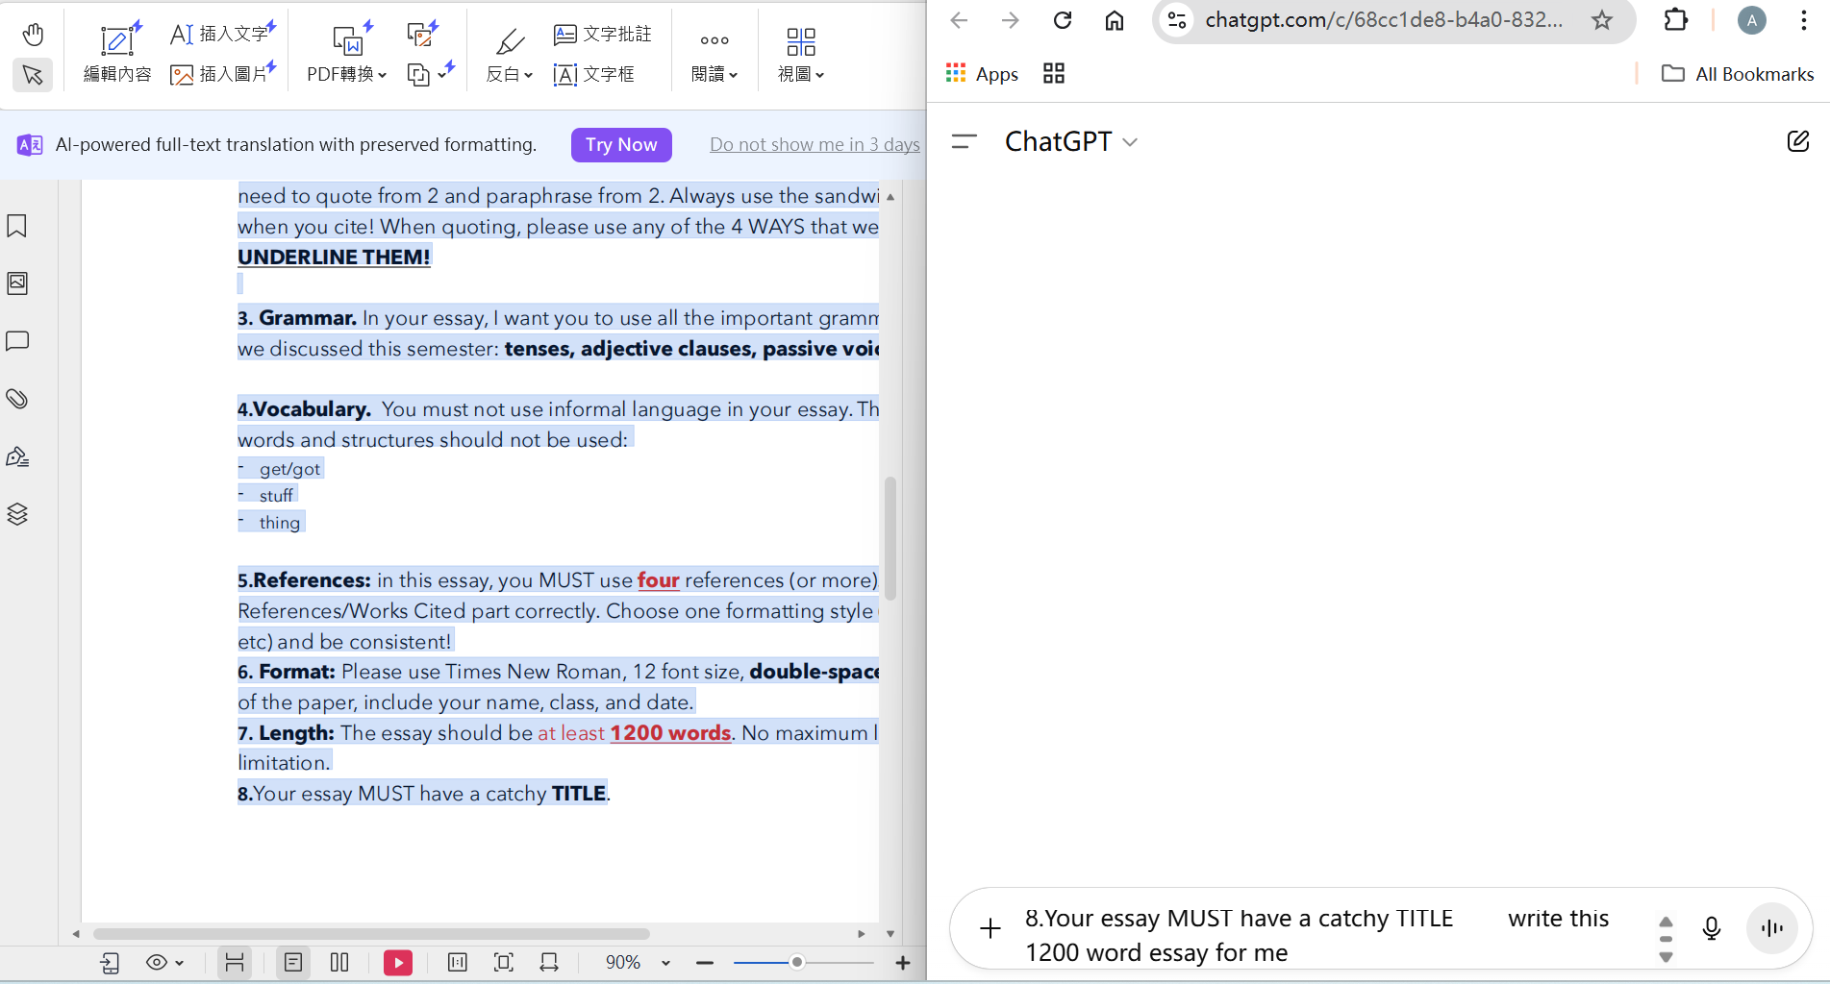Start a new chat with compose icon

pyautogui.click(x=1797, y=141)
